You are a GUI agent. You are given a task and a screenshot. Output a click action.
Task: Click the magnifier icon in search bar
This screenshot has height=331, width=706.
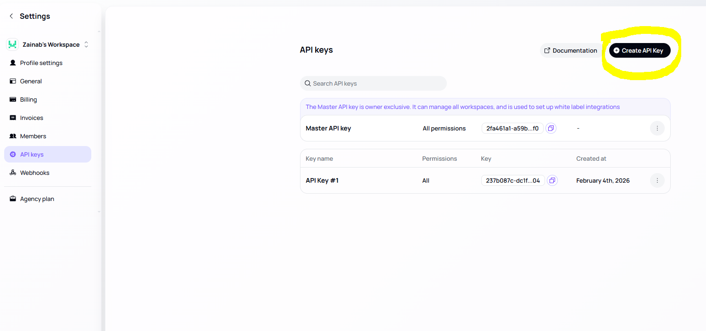point(308,83)
